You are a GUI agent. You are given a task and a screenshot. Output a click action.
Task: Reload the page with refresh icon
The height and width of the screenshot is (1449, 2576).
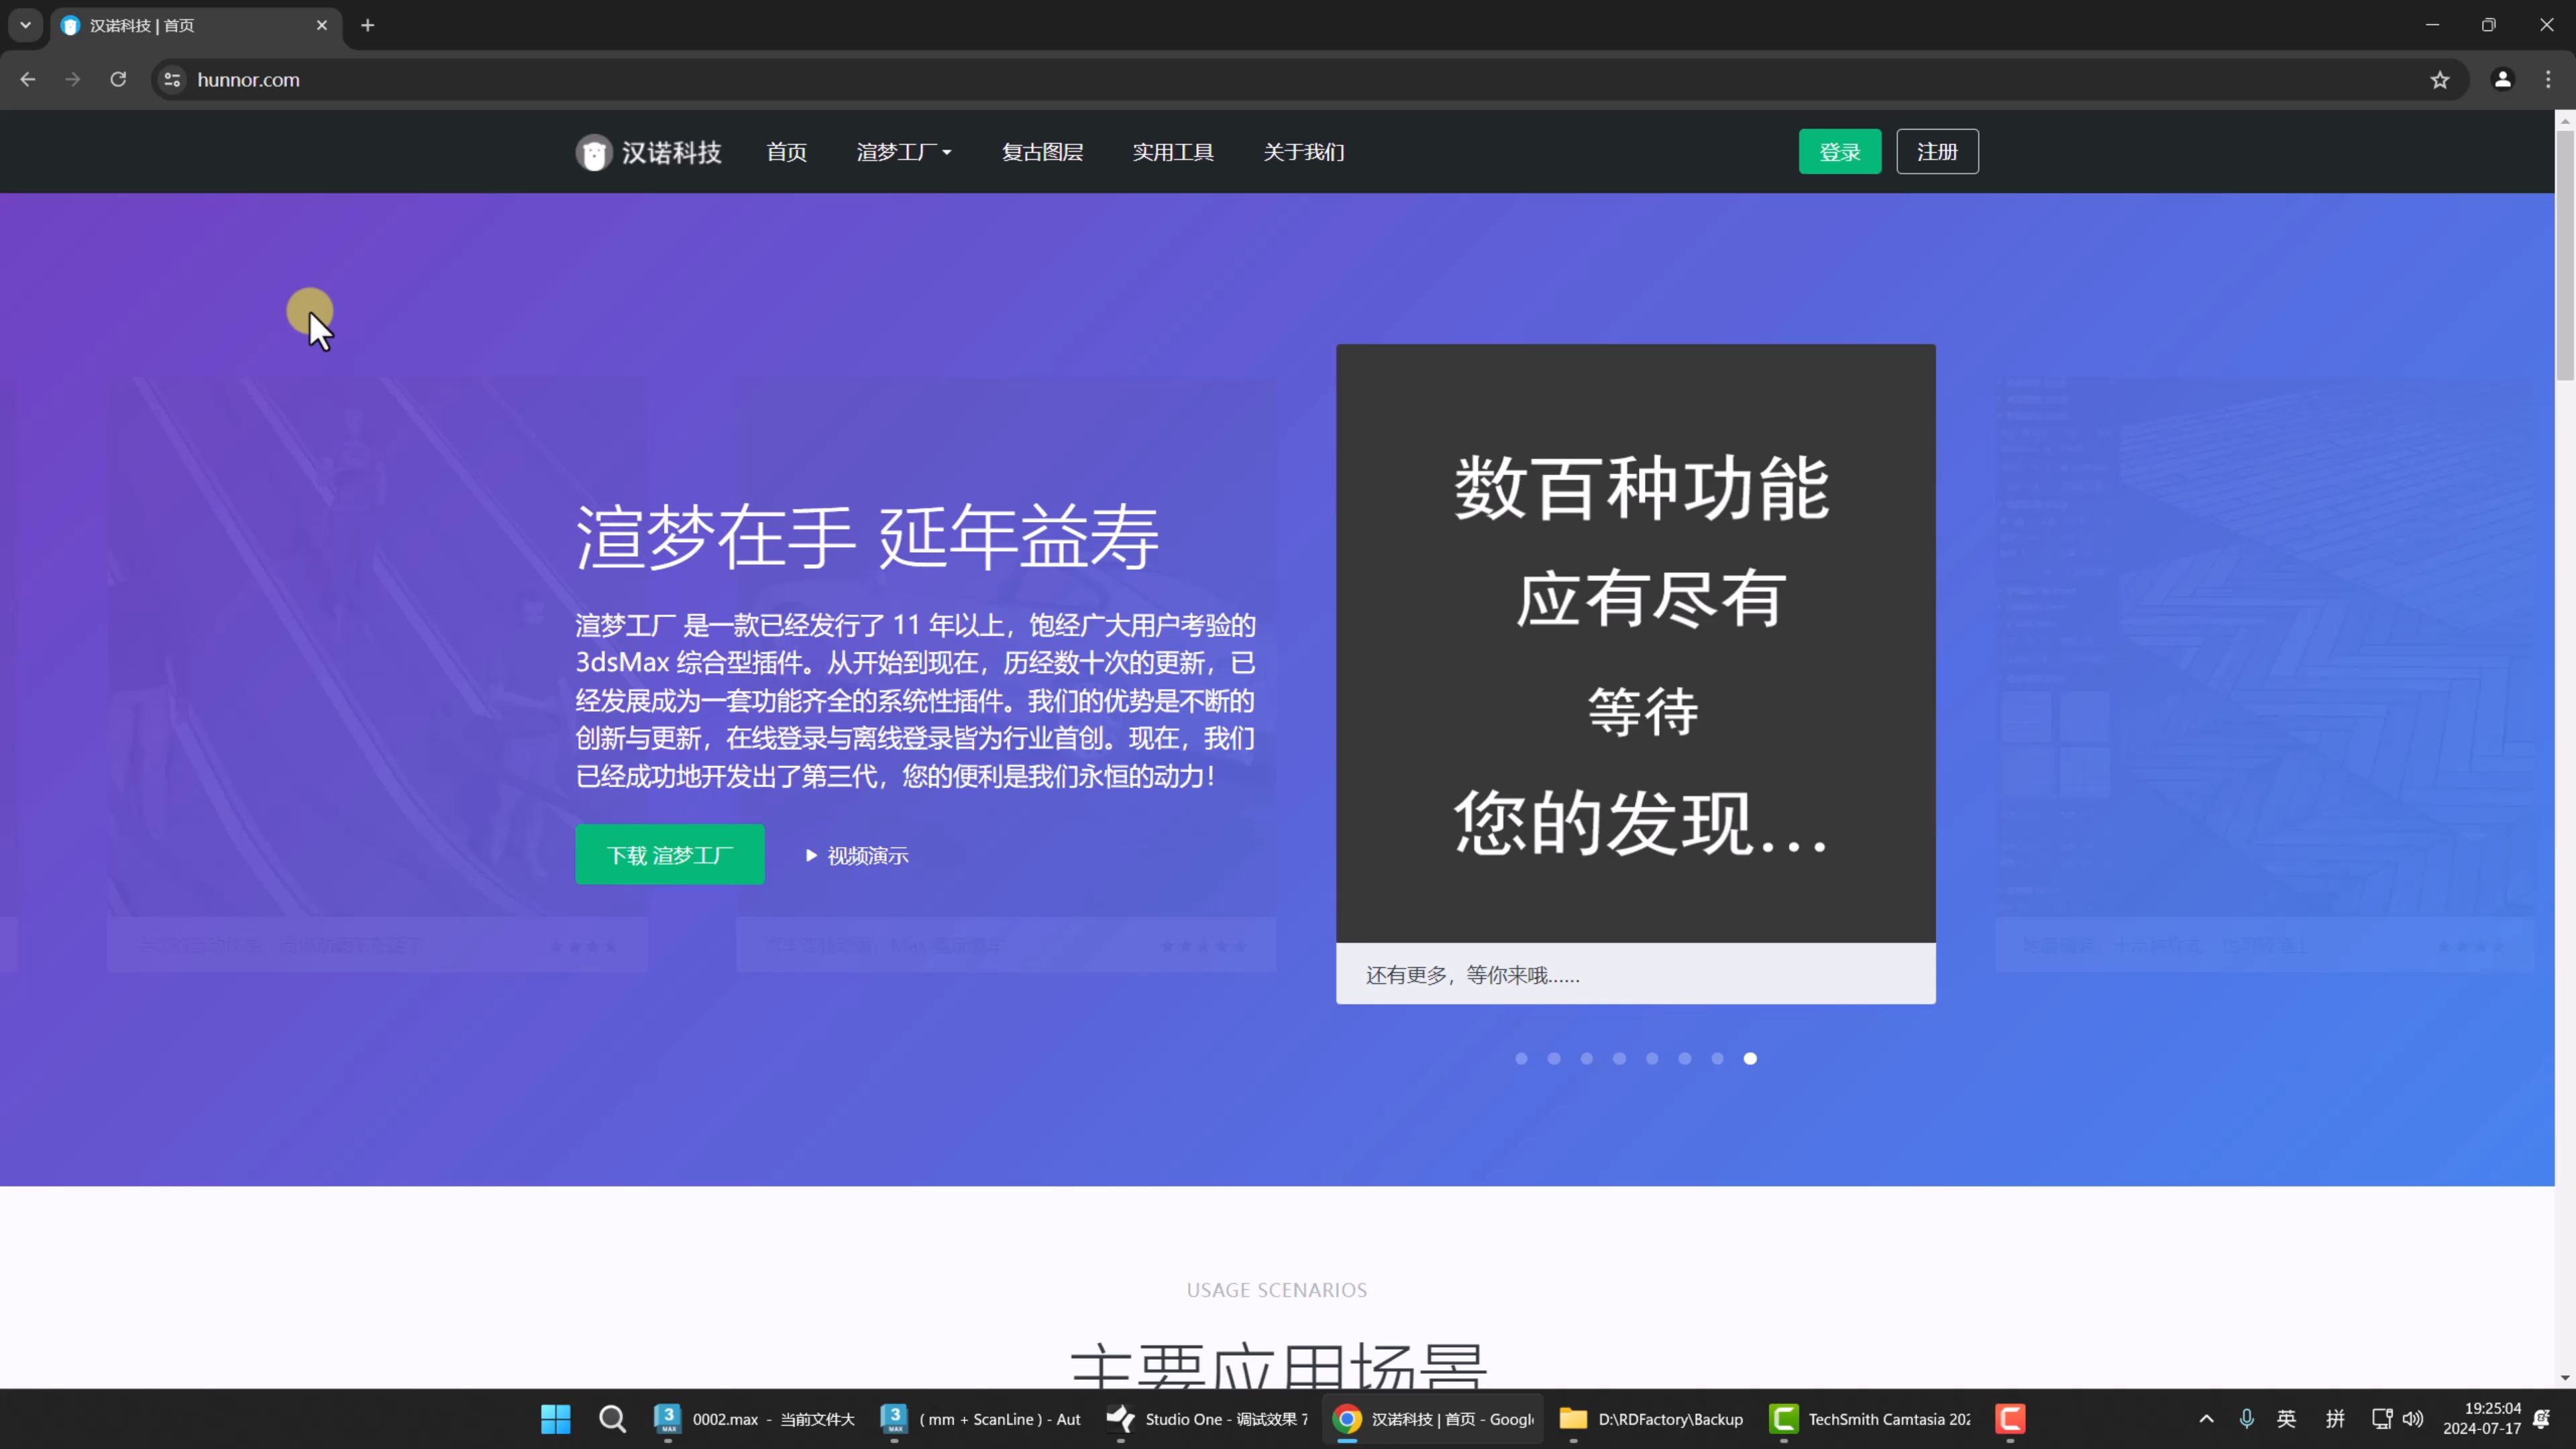118,79
